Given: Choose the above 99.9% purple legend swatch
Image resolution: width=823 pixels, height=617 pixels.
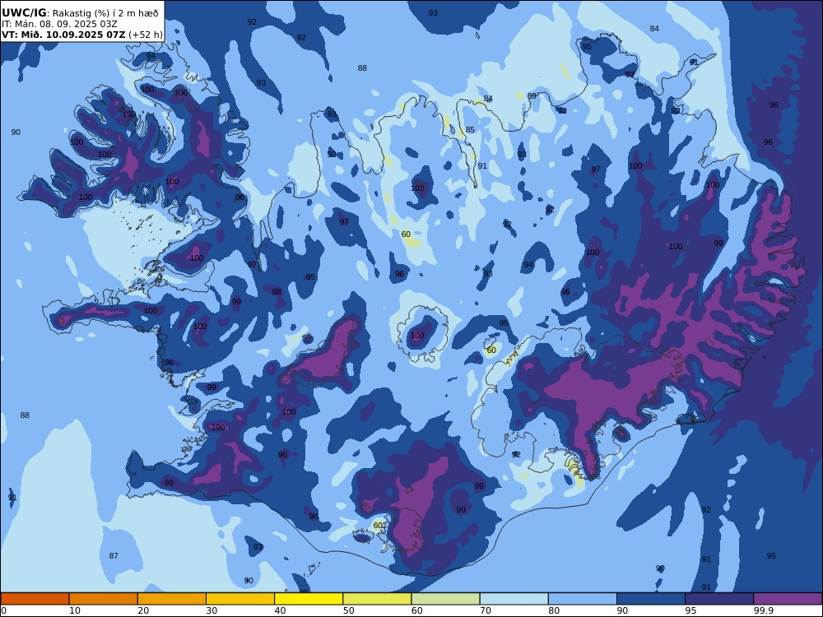Looking at the screenshot, I should click(788, 599).
